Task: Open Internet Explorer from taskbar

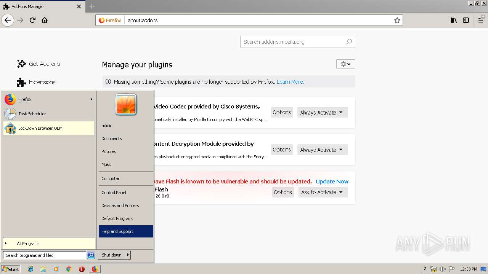Action: point(30,269)
